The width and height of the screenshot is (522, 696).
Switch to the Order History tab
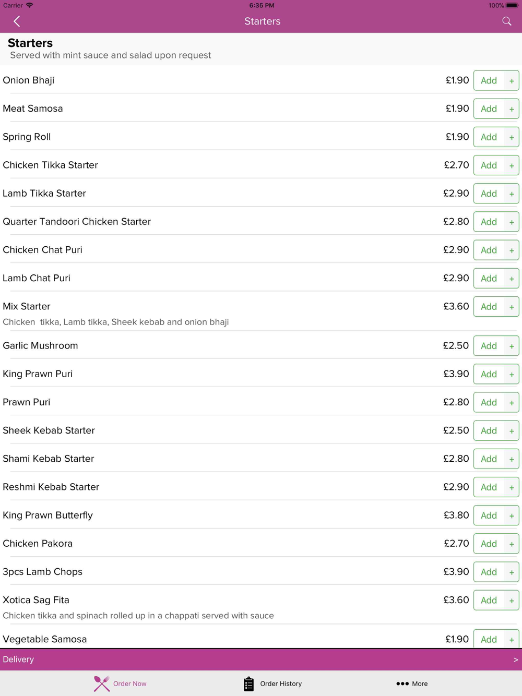click(x=272, y=683)
